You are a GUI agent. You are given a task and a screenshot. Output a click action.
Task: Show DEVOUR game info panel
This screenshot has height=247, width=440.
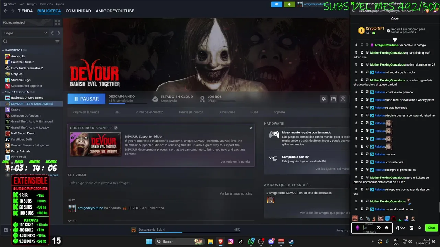click(343, 99)
